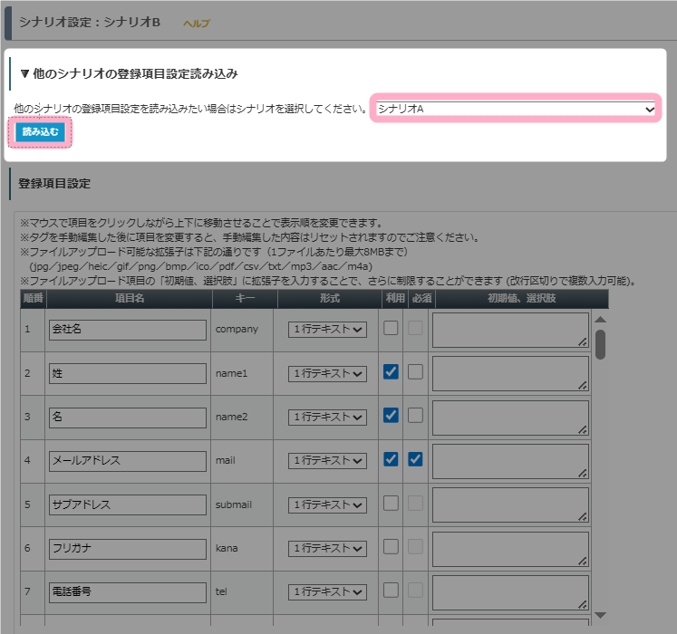Click initial value textarea for フリガナ row
The image size is (677, 634).
510,549
